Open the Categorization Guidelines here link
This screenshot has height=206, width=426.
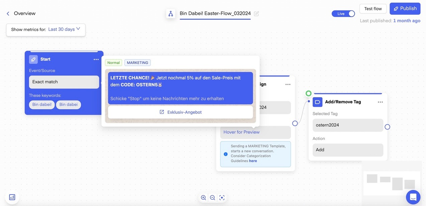tap(253, 161)
